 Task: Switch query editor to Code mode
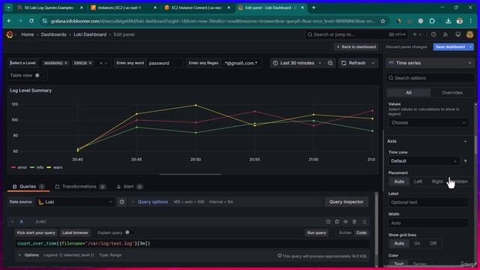(361, 232)
